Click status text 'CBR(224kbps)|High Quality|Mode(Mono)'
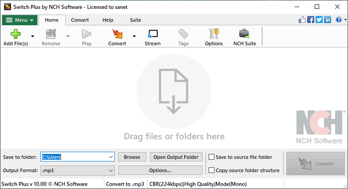The height and width of the screenshot is (189, 348). [198, 184]
